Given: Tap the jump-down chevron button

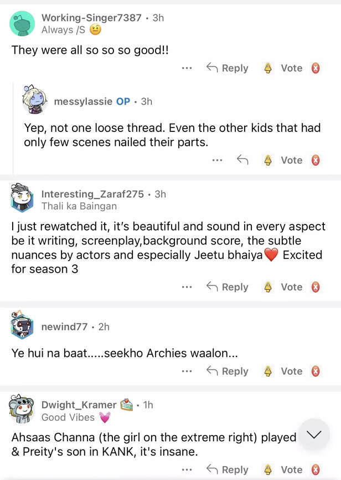Looking at the screenshot, I should 314,435.
